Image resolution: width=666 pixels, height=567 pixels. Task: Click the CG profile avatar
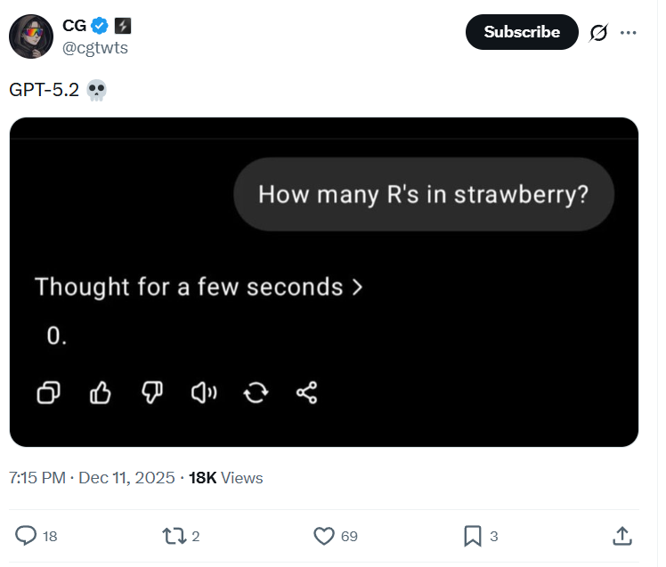(29, 36)
